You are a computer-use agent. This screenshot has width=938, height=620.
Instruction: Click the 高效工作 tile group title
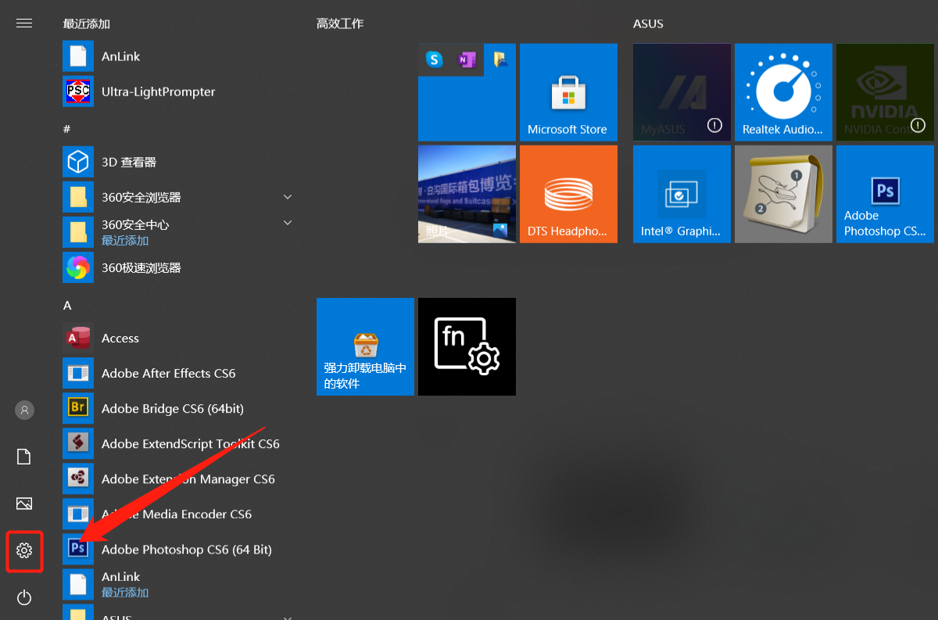(340, 23)
